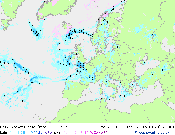
Task: Pick the rain legend value 20
Action: [x=36, y=133]
